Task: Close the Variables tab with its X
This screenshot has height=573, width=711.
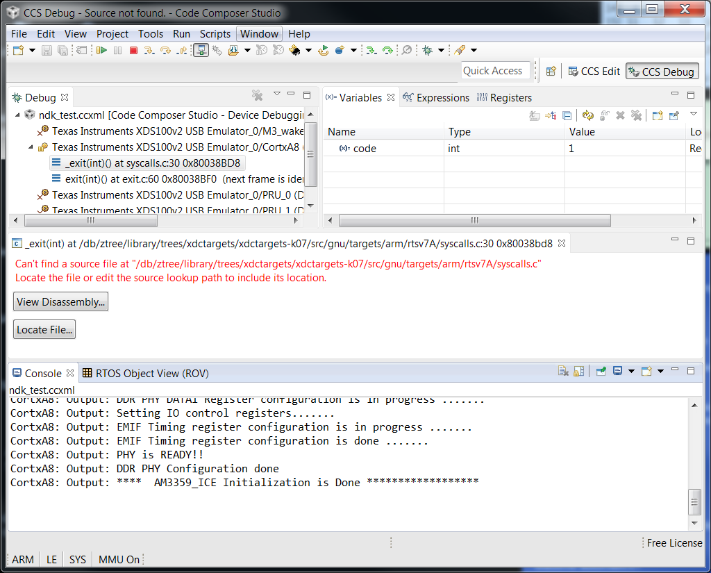Action: pyautogui.click(x=391, y=97)
